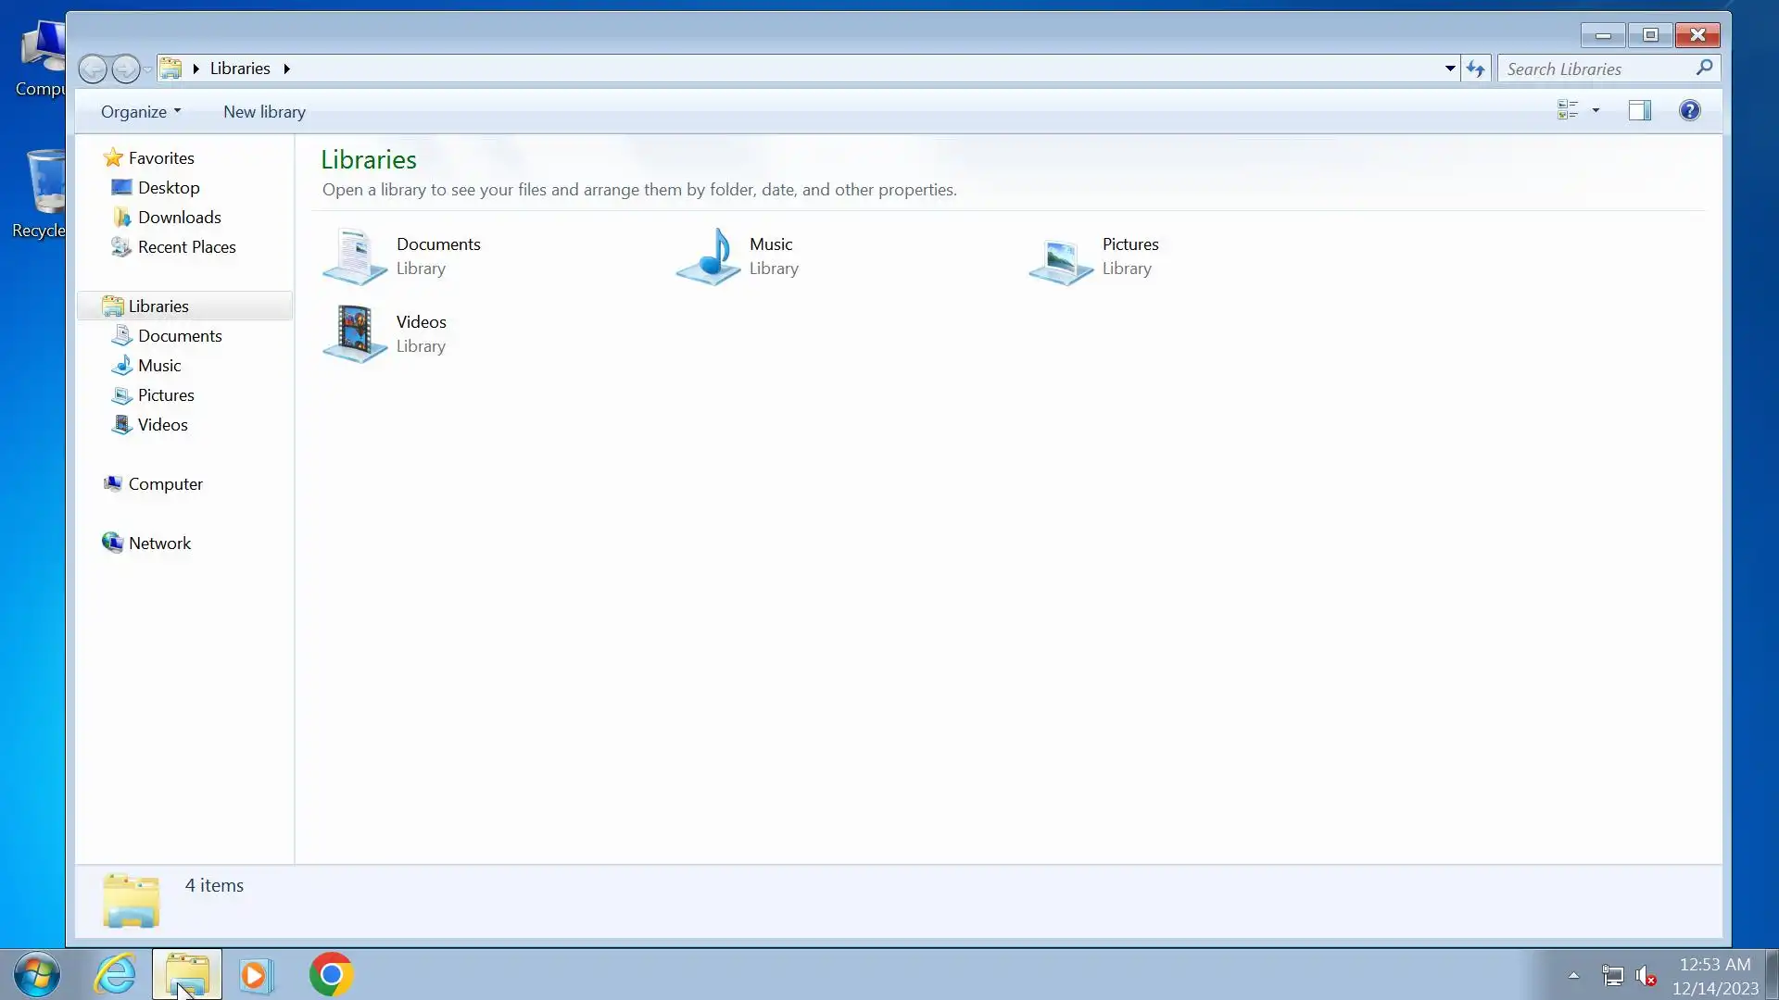Launch Google Chrome from taskbar

[x=331, y=975]
